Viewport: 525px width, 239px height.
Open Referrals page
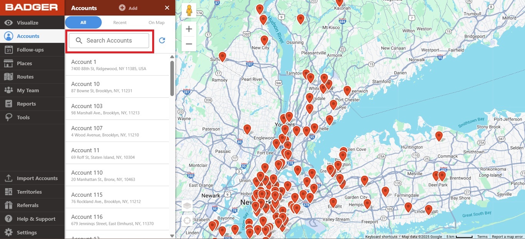pos(32,205)
